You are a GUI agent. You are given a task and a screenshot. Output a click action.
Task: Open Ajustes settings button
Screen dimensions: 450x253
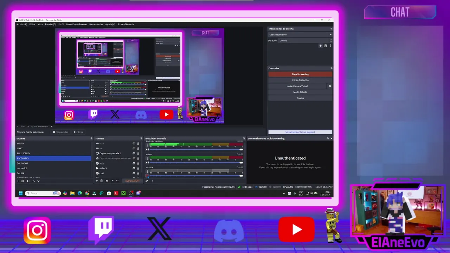coord(300,98)
